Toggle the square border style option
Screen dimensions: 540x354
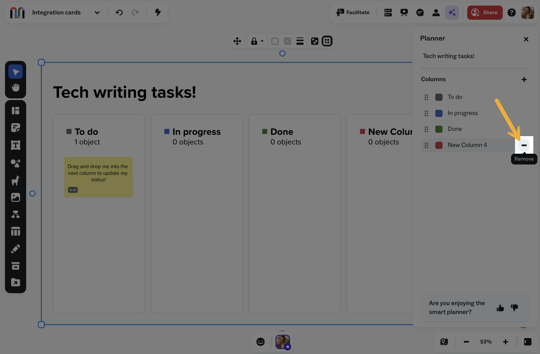[x=275, y=41]
